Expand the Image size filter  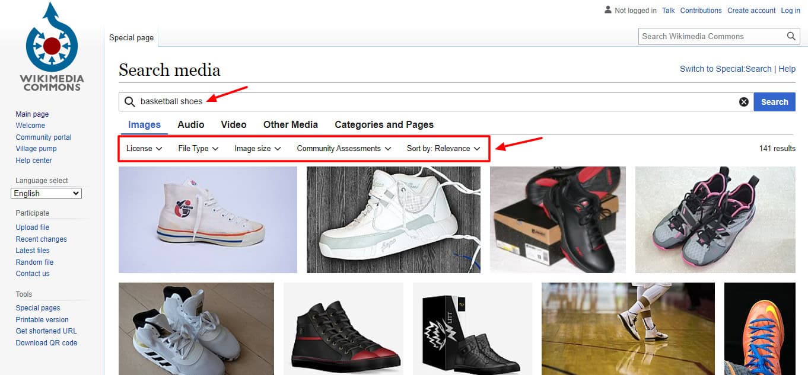[257, 149]
